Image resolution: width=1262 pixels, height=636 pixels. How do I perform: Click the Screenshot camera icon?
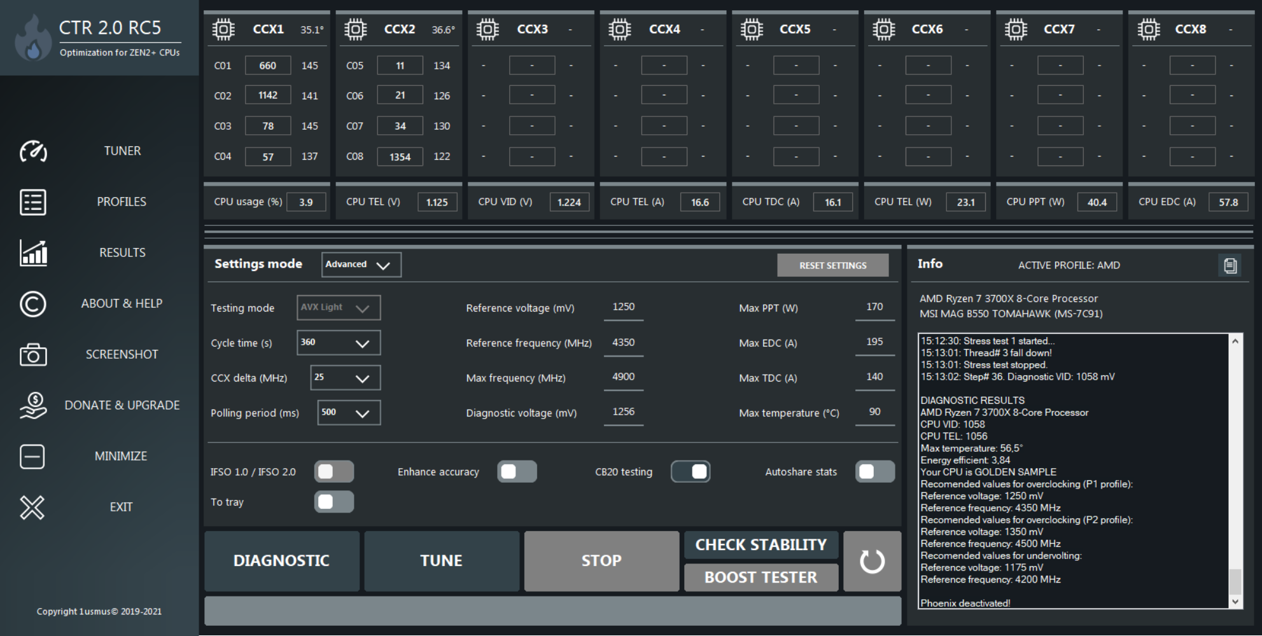(33, 354)
